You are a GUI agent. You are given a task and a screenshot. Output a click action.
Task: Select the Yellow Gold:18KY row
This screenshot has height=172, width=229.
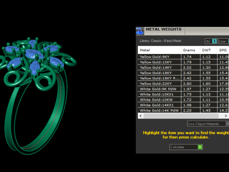tap(183, 73)
